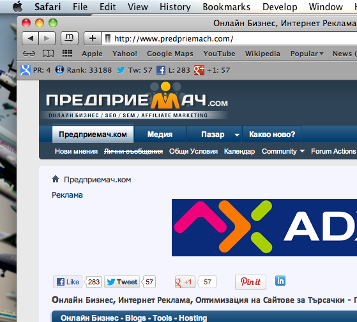Viewport: 357px width, 322px height.
Task: Click the Google PageRank icon
Action: (26, 70)
